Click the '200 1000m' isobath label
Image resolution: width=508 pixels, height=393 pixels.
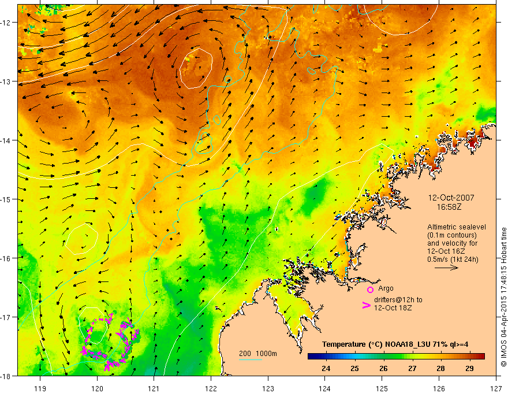[258, 354]
